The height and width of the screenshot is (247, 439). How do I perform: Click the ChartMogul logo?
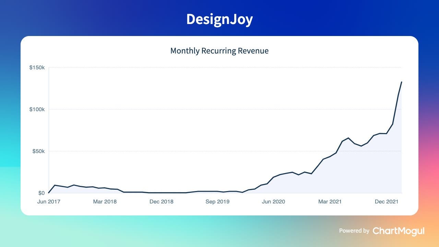click(399, 231)
